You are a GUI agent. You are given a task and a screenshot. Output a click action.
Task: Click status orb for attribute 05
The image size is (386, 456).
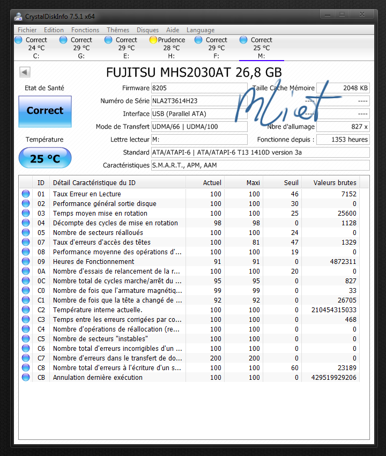coord(26,232)
